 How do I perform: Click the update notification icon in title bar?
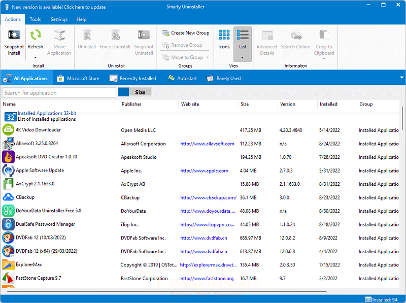7,7
